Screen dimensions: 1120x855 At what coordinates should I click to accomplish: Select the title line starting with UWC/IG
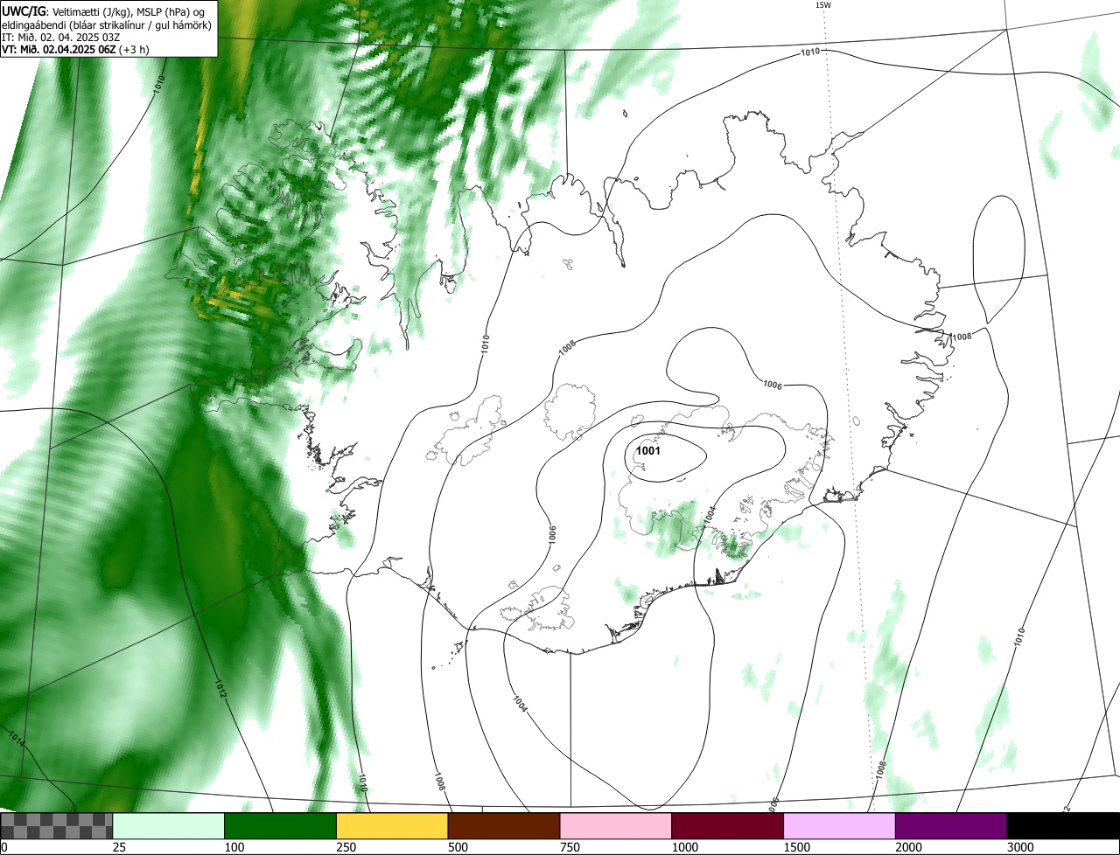pyautogui.click(x=105, y=11)
